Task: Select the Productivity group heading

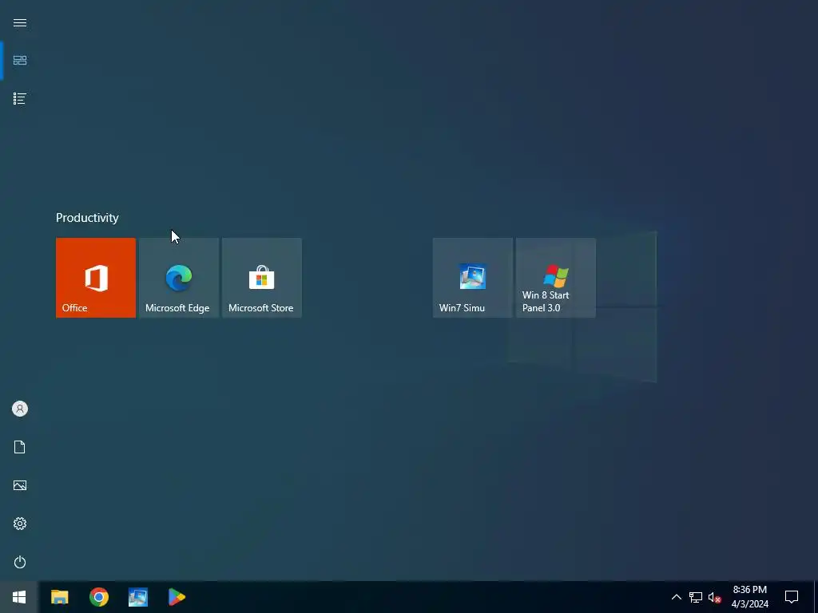Action: pyautogui.click(x=87, y=218)
